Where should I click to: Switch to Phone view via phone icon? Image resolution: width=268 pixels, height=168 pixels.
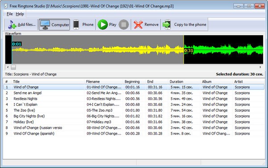[x=76, y=25]
